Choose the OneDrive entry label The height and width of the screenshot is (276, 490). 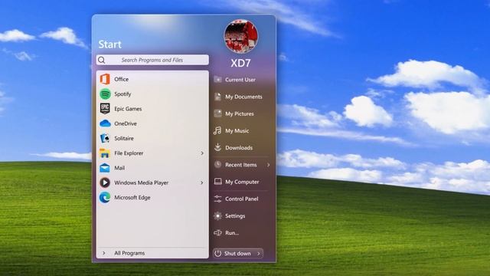(126, 123)
